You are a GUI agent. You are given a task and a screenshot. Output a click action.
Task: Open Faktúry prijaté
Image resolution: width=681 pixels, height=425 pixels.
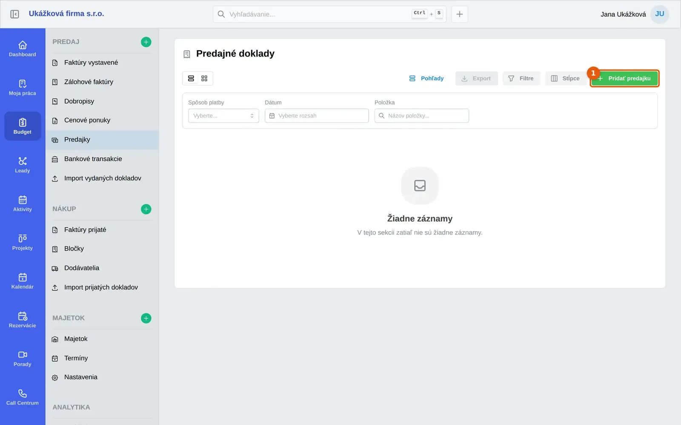(102, 230)
